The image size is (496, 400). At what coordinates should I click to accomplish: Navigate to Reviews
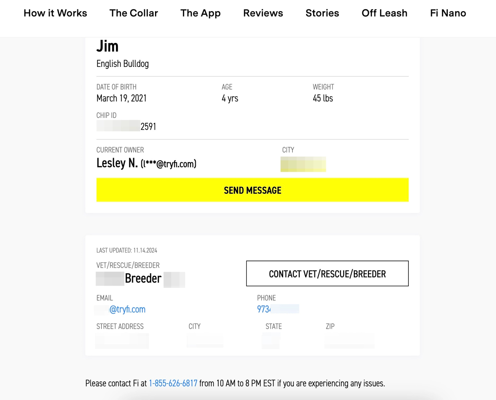tap(263, 13)
